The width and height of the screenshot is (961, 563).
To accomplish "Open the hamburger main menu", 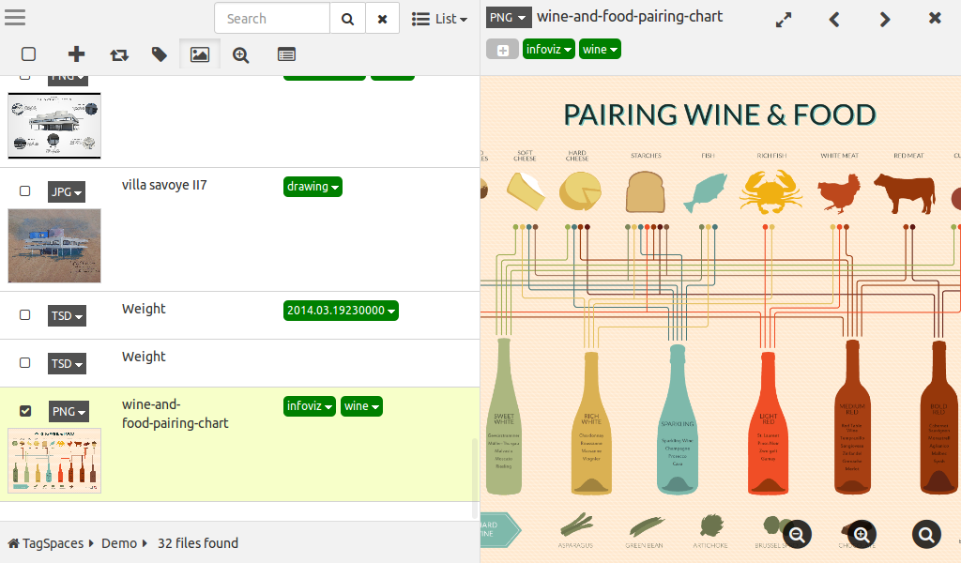I will coord(15,18).
